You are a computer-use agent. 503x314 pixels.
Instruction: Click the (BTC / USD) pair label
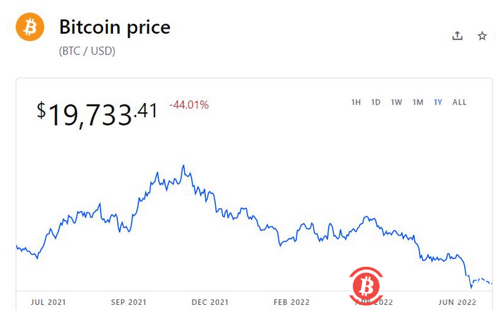tap(87, 51)
